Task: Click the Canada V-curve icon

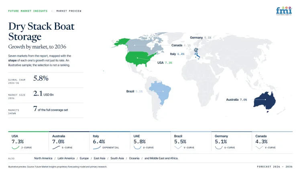Action: [x=259, y=147]
